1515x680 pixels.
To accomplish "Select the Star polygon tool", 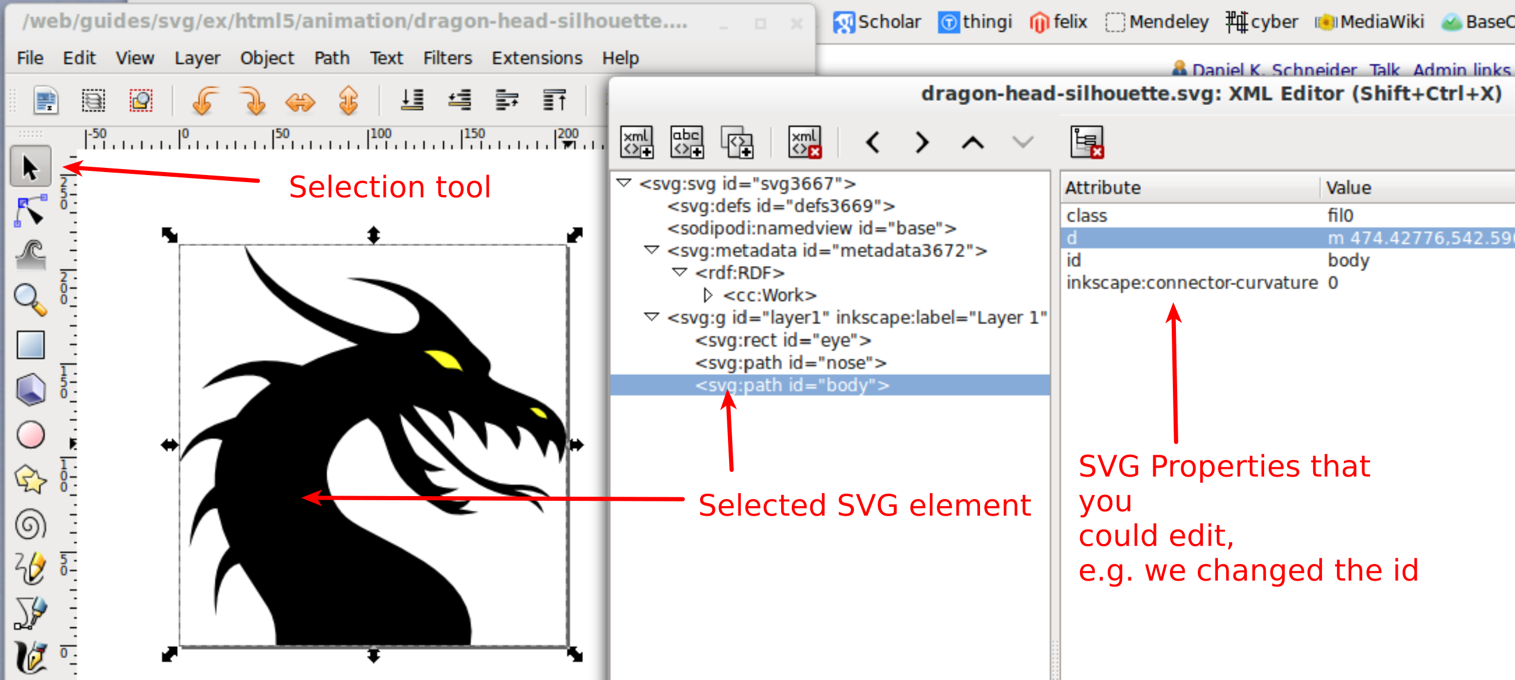I will click(x=30, y=478).
